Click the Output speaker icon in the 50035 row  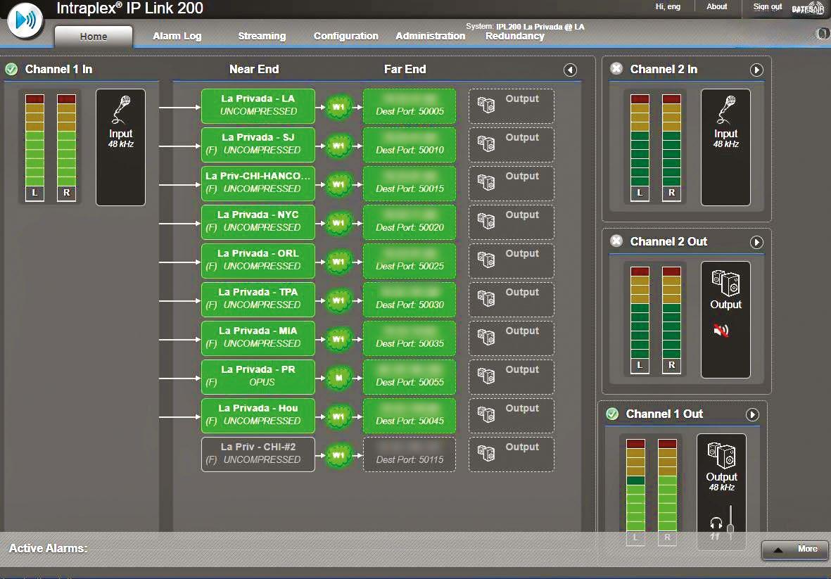tap(486, 337)
